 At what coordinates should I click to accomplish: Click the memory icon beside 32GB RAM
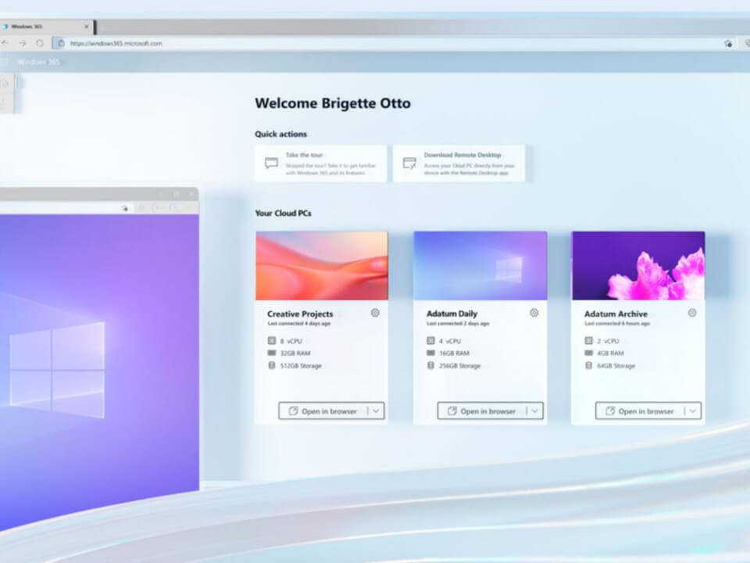point(272,353)
